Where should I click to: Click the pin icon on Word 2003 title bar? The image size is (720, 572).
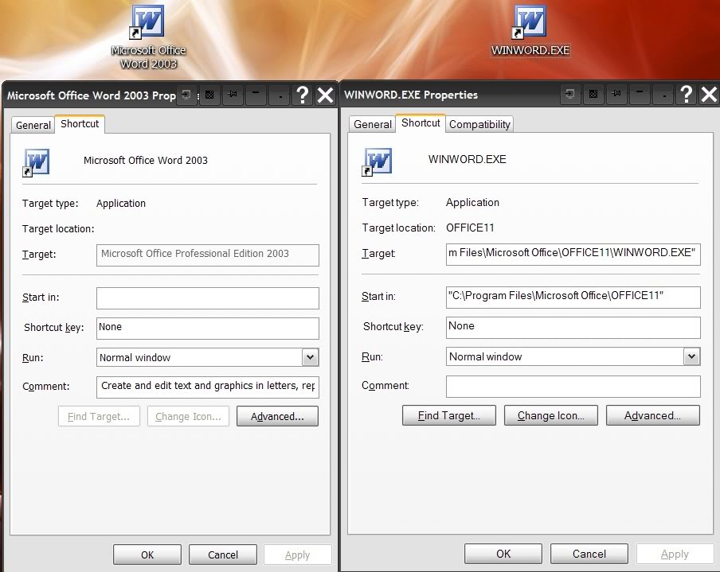coord(232,95)
